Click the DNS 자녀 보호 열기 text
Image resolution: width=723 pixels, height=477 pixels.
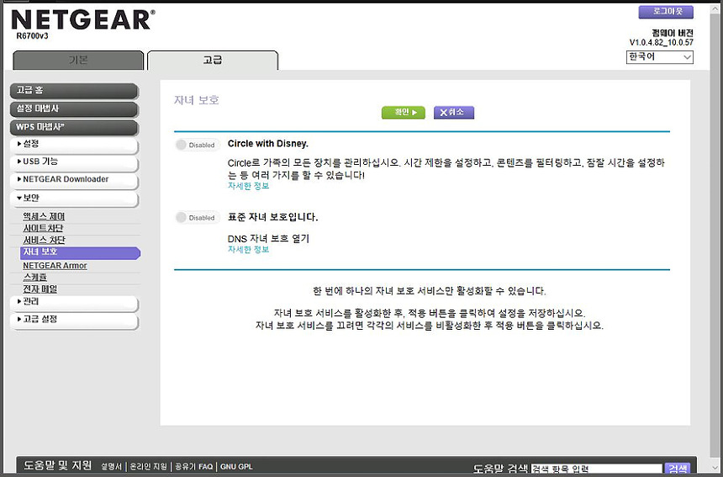coord(268,239)
